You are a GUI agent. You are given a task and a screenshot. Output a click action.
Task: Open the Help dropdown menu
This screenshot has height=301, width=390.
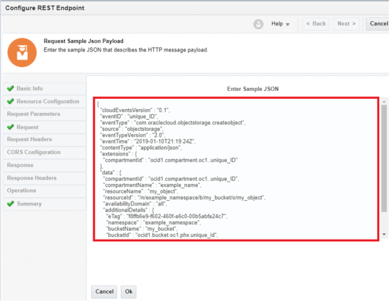pos(276,24)
